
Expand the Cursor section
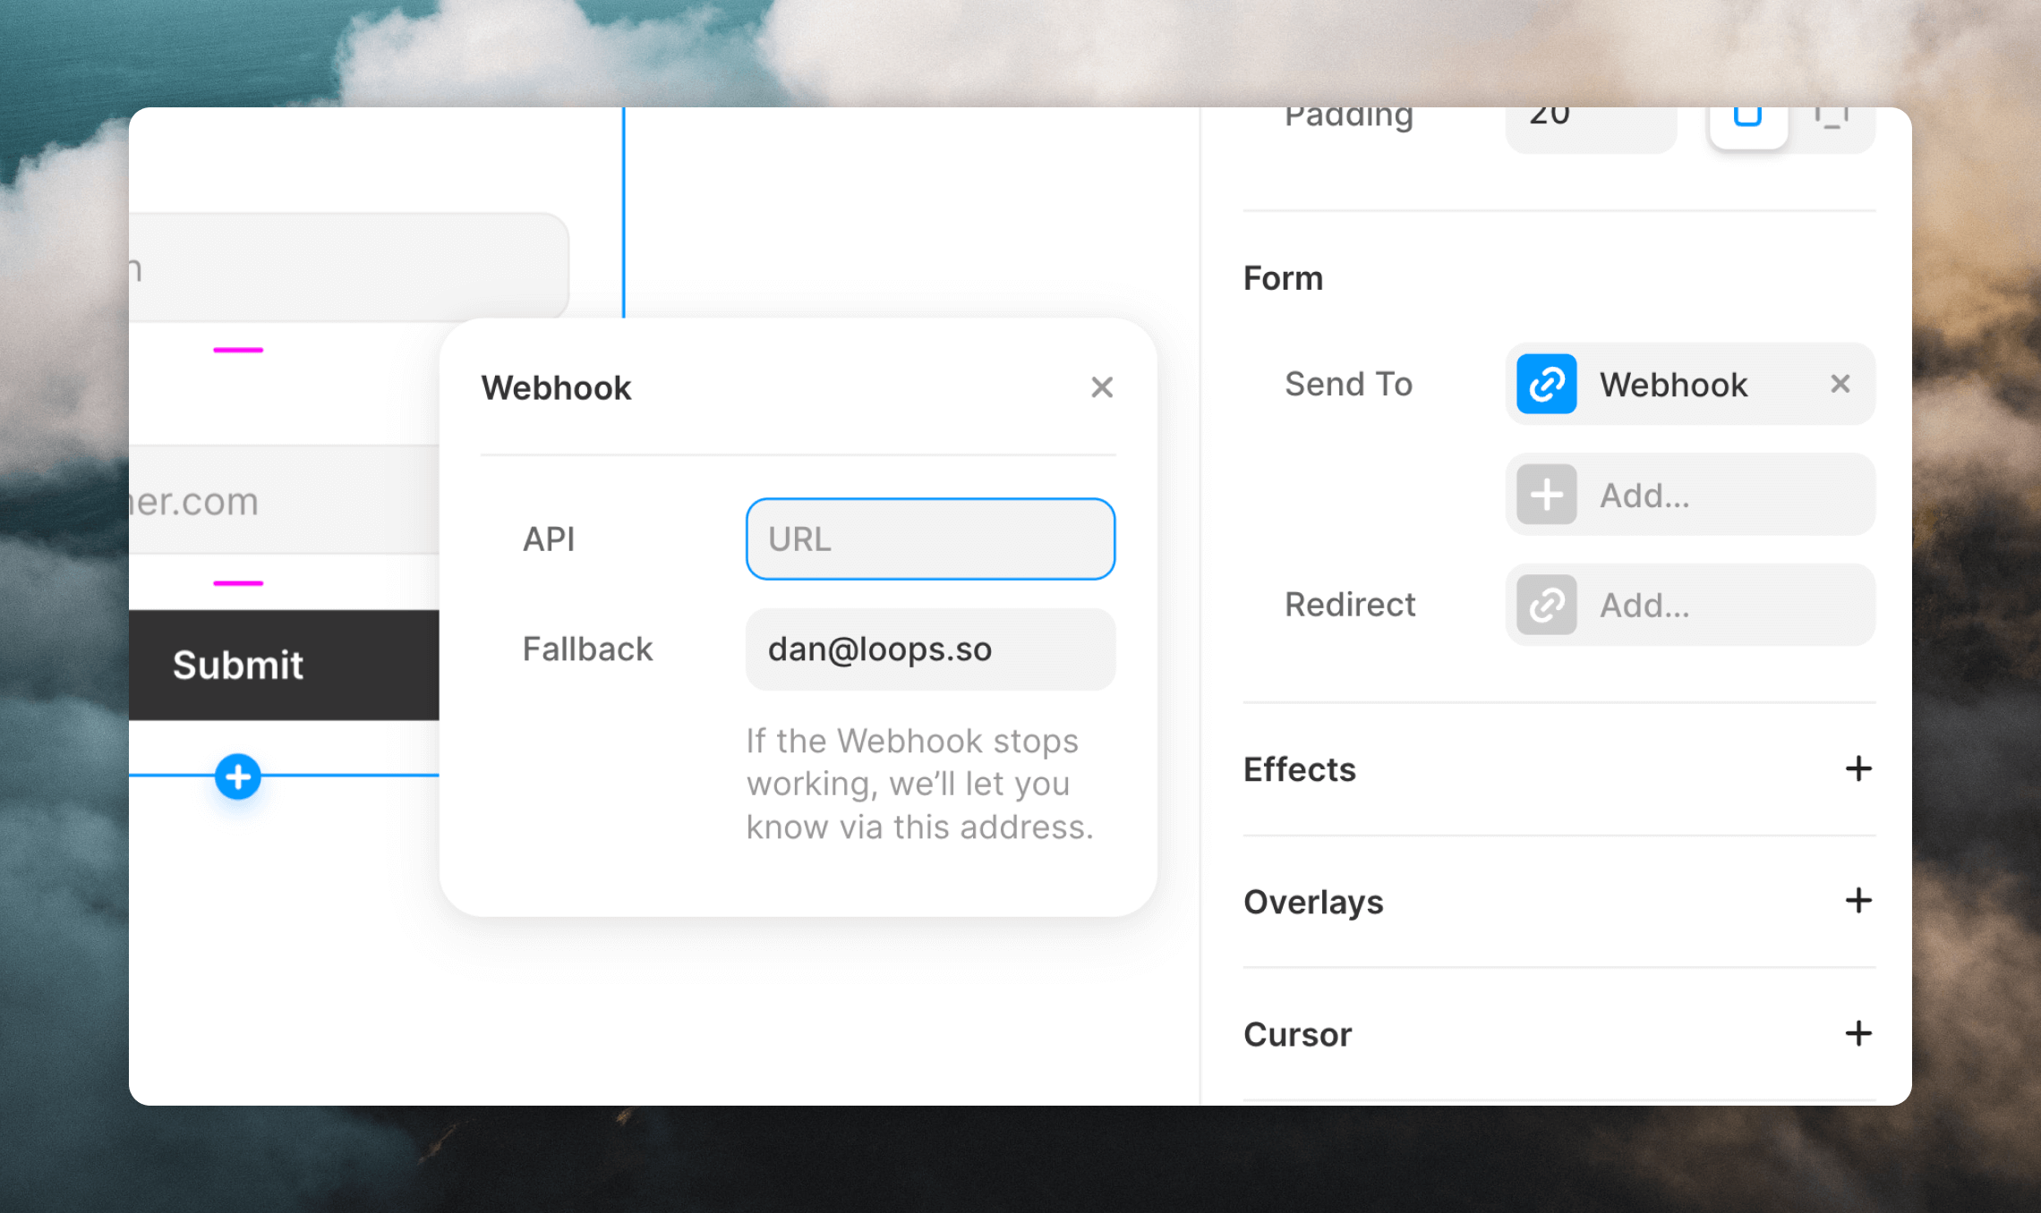[x=1859, y=1033]
